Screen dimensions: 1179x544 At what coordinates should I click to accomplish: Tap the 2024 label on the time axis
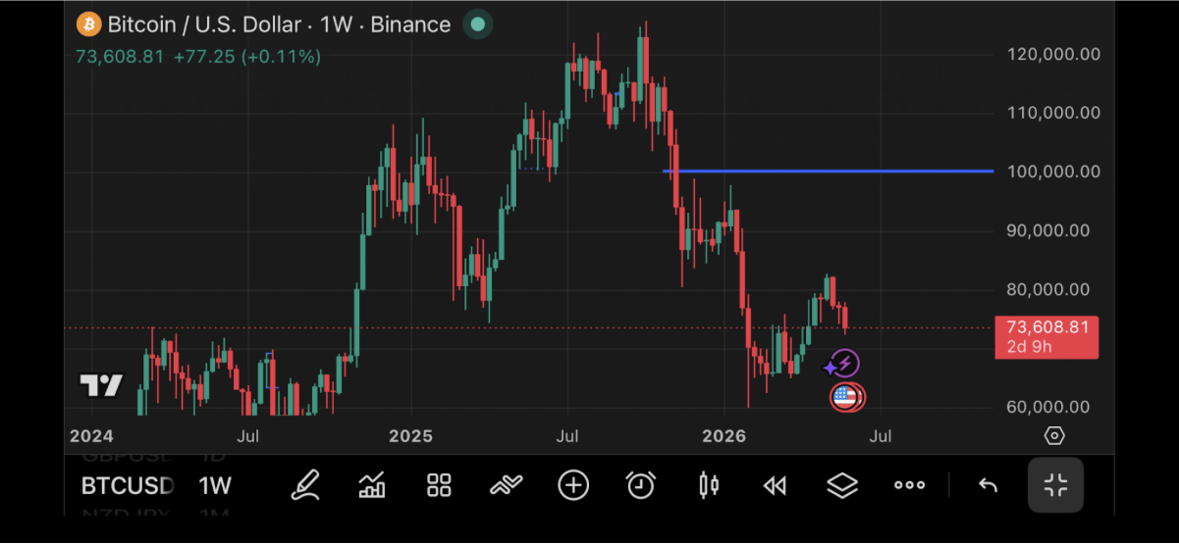click(x=91, y=435)
